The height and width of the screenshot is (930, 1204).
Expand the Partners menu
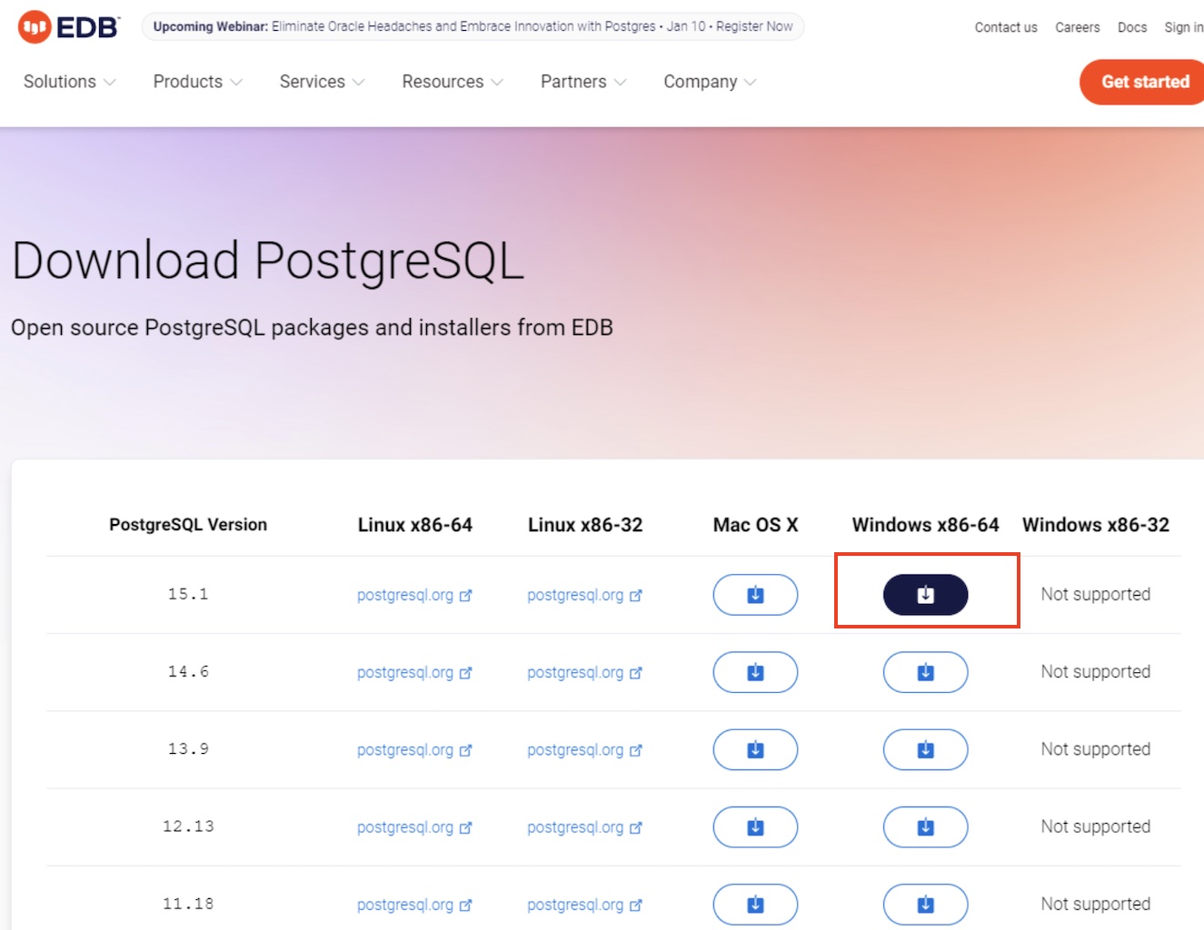point(583,82)
